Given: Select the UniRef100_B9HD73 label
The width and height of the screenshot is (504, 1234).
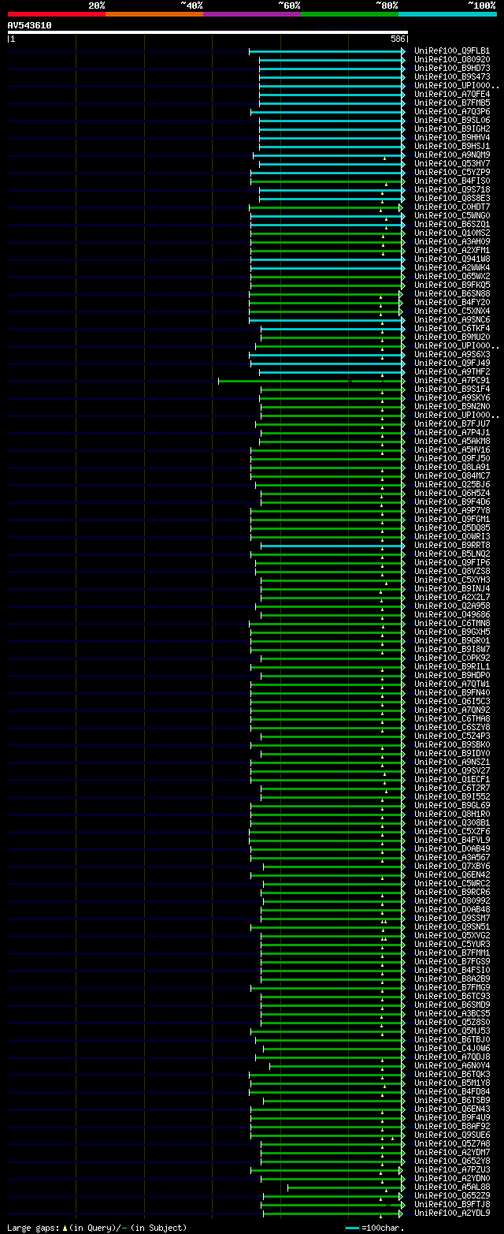Looking at the screenshot, I should point(452,68).
